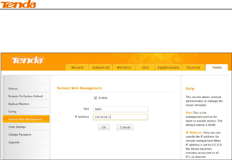The image size is (232, 160).
Task: Go to Change Password page
Action: [26, 135]
